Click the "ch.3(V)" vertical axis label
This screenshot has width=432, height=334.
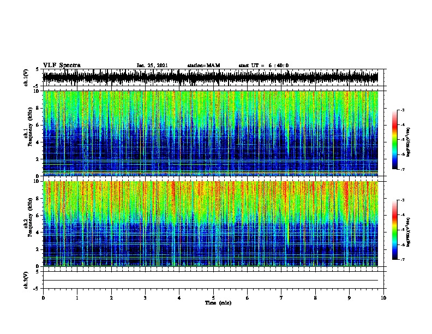[x=26, y=280]
